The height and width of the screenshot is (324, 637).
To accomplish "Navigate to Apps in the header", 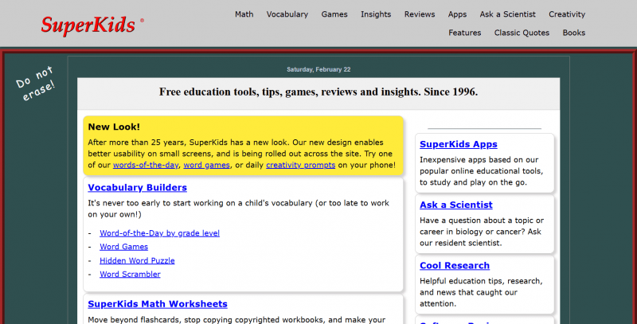I will [457, 14].
